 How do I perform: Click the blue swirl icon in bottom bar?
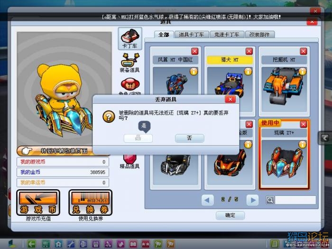tap(83, 244)
